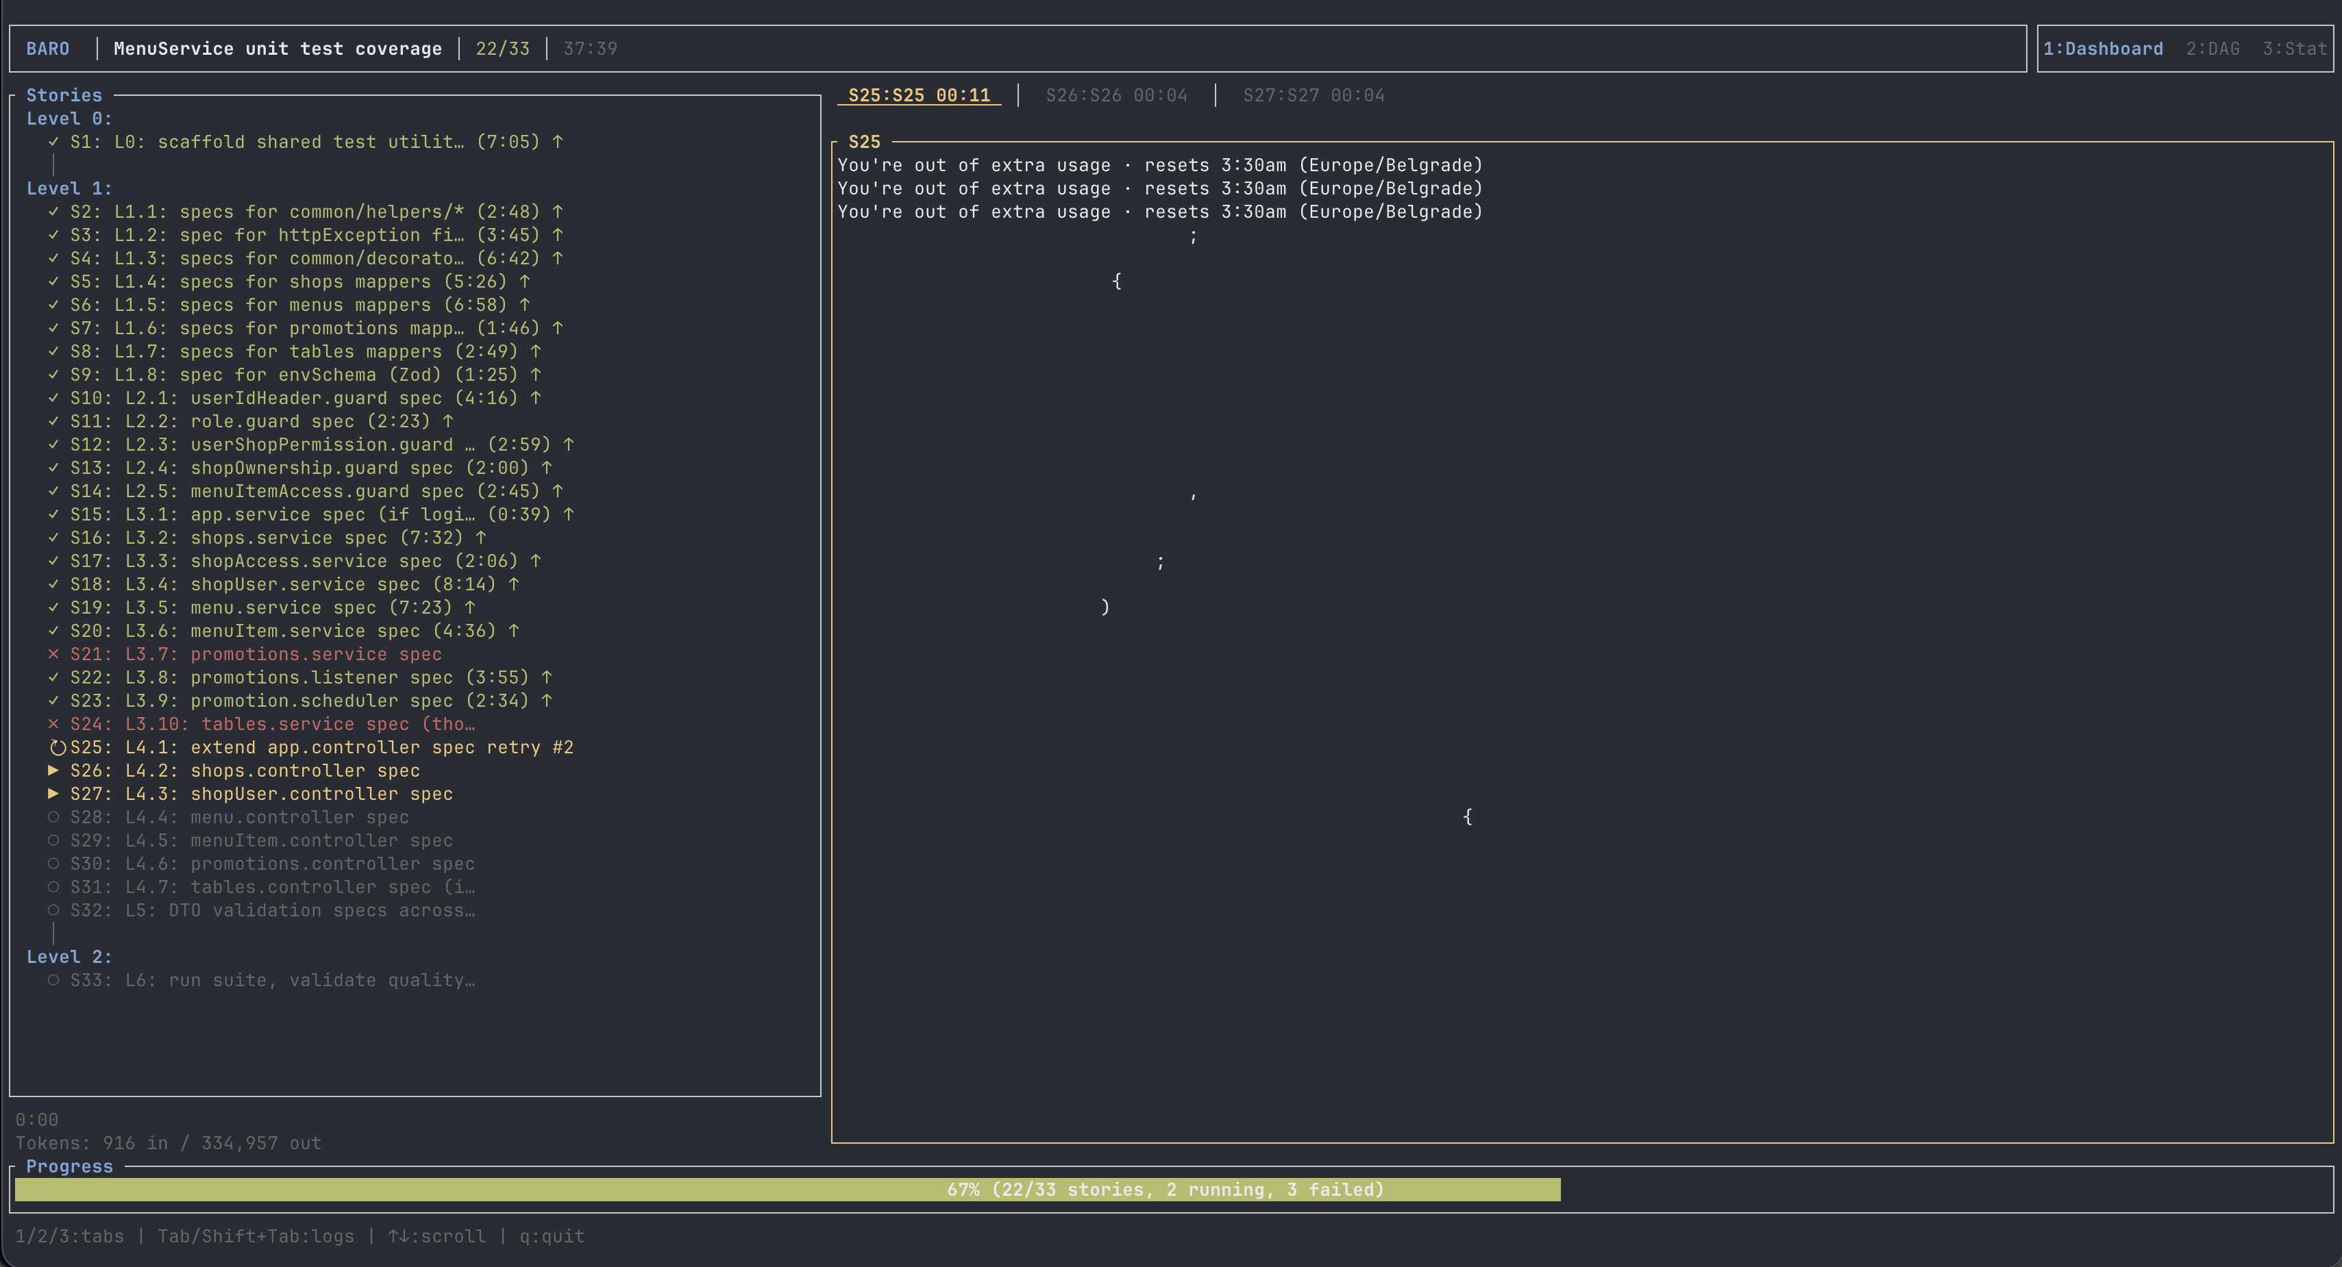This screenshot has height=1267, width=2342.
Task: Select story S10 userIdHeader.guard spec
Action: click(x=295, y=398)
